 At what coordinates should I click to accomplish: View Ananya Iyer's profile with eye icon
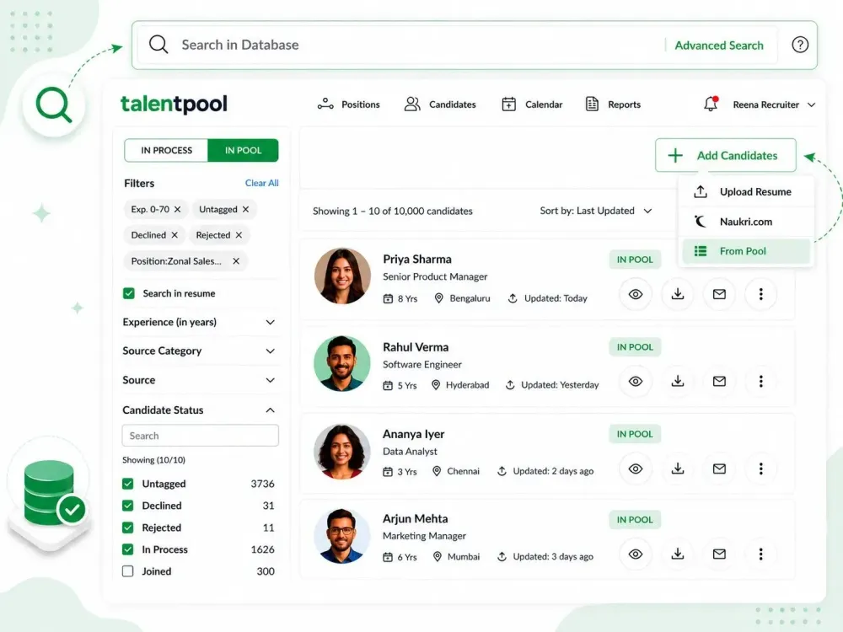(x=636, y=469)
